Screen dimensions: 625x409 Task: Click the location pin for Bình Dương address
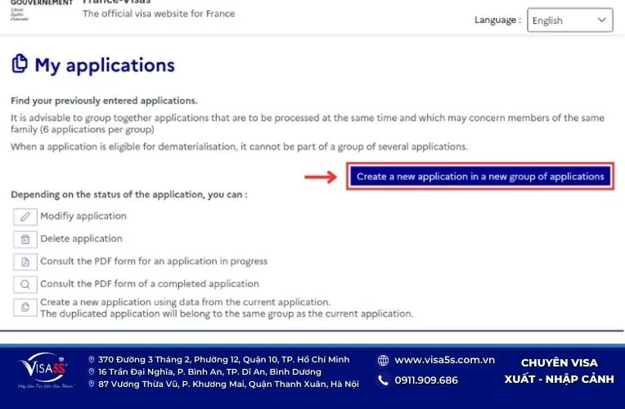click(92, 371)
